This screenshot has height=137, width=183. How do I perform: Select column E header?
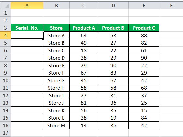coord(144,5)
